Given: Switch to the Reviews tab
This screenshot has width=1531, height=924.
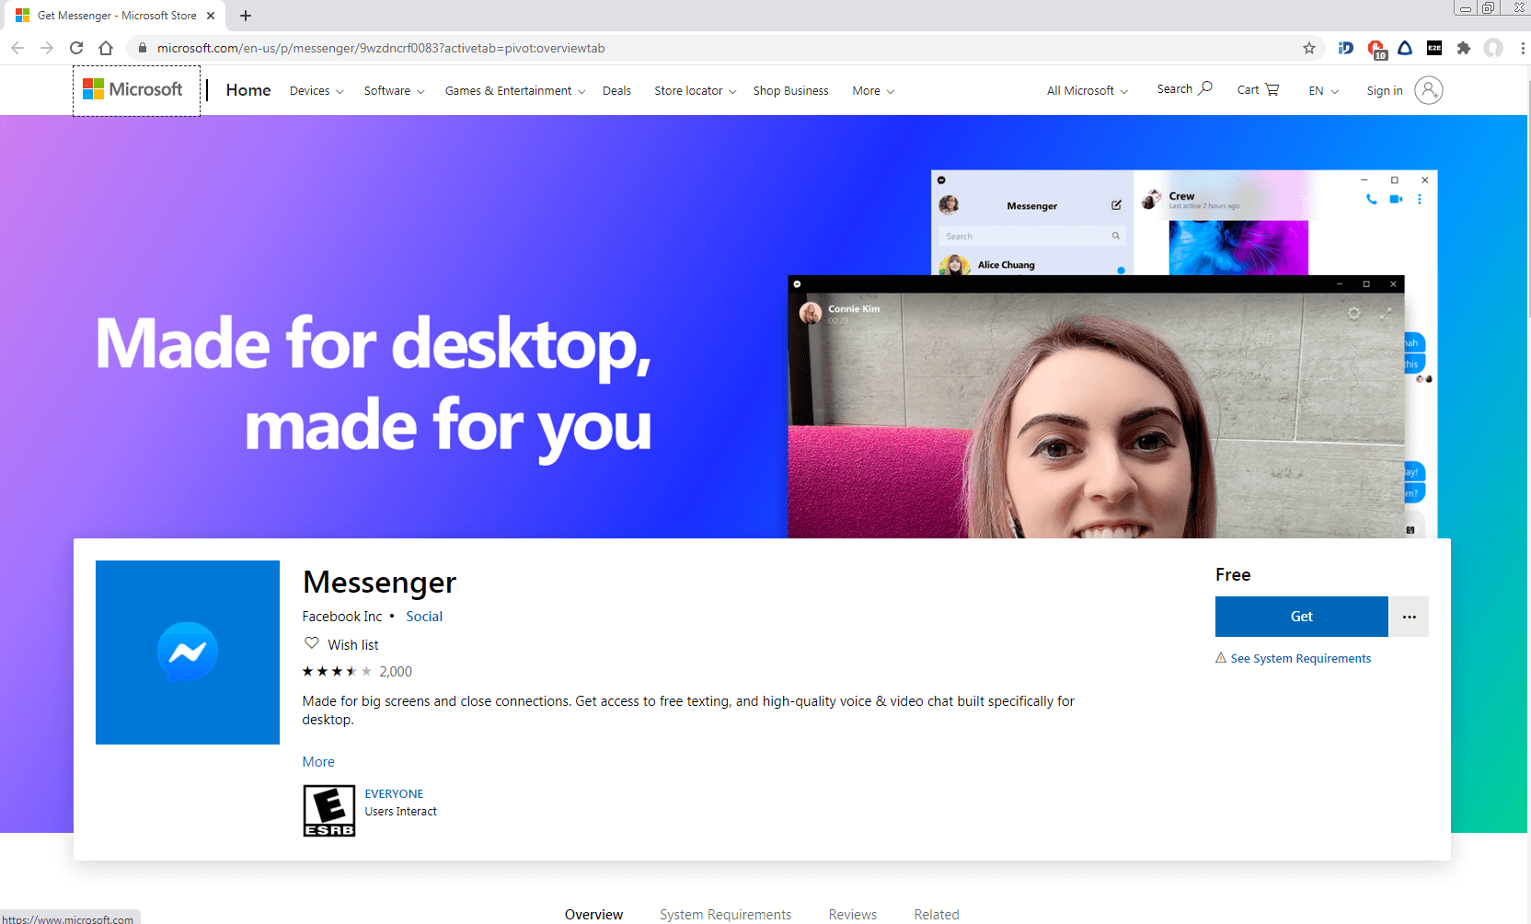Looking at the screenshot, I should click(852, 914).
